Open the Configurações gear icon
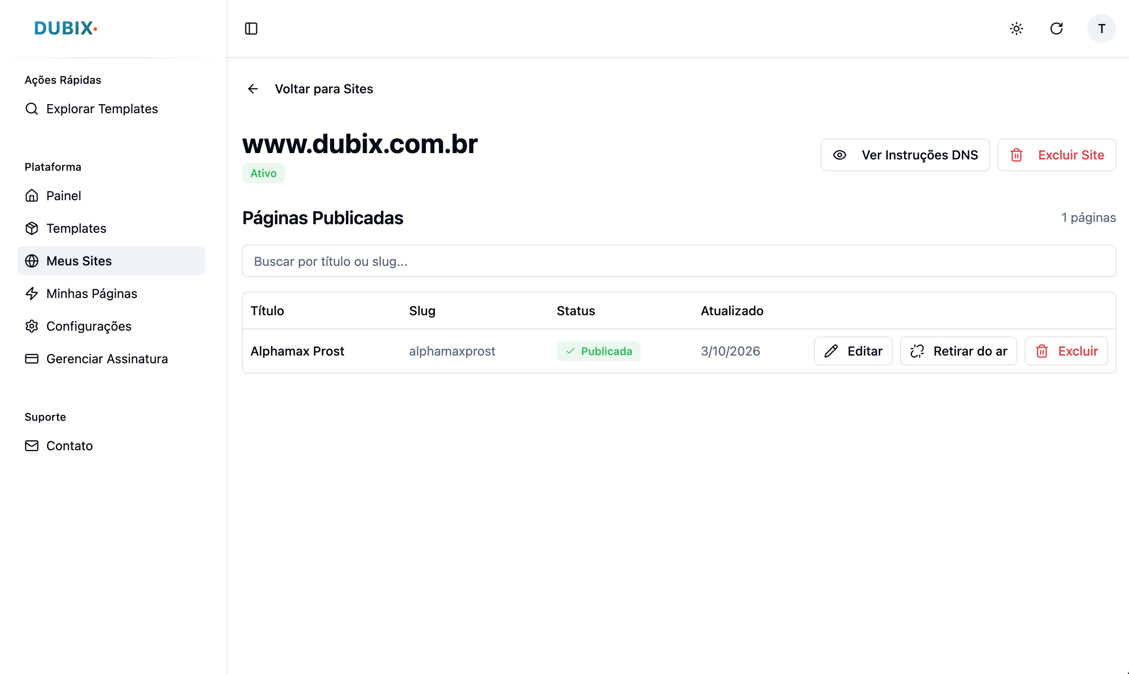Viewport: 1129px width, 674px height. pyautogui.click(x=31, y=326)
